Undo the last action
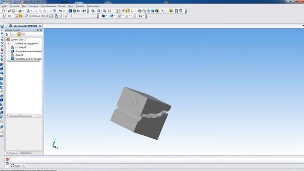Viewport: 304px width, 171px height. (x=60, y=11)
